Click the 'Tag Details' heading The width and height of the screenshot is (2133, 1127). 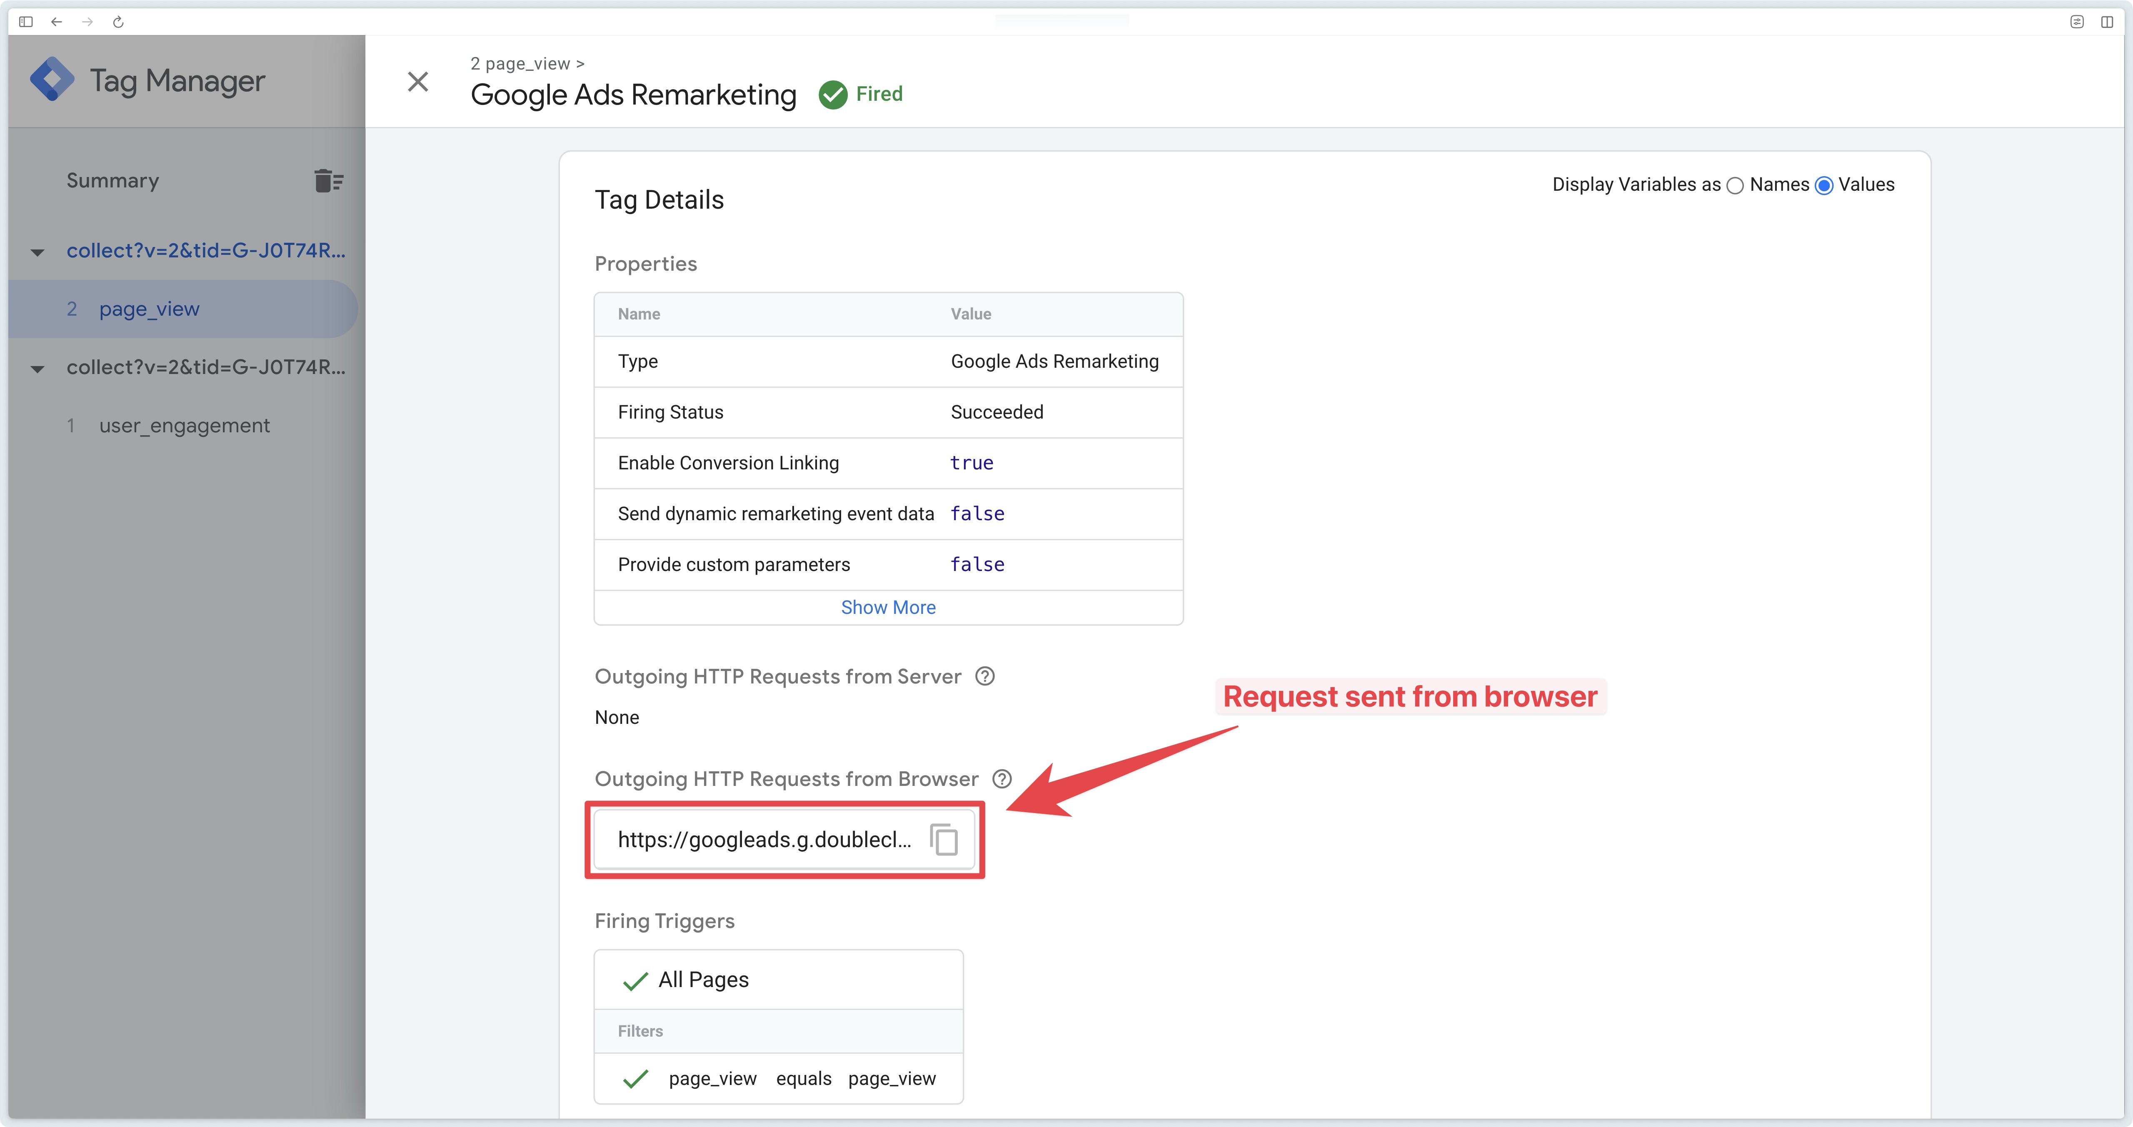coord(659,199)
